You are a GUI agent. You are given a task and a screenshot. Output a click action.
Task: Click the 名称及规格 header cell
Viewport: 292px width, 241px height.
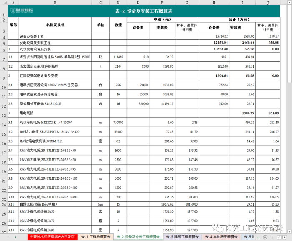[x=55, y=25]
